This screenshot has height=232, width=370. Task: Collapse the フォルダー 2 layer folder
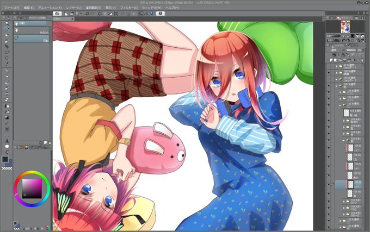tap(337, 79)
